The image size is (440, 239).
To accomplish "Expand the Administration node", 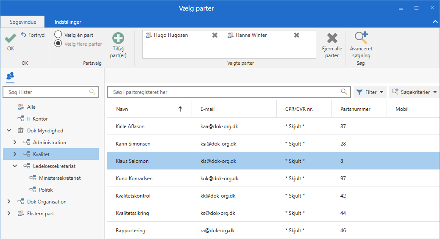I will pyautogui.click(x=15, y=142).
